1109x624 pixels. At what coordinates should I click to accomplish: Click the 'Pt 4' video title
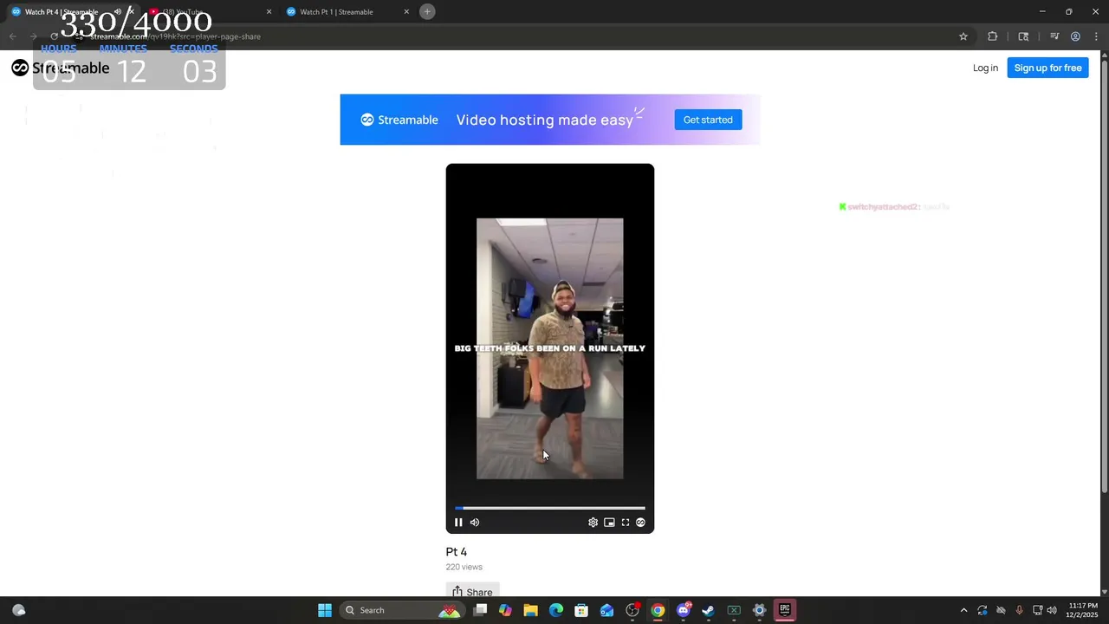tap(456, 552)
